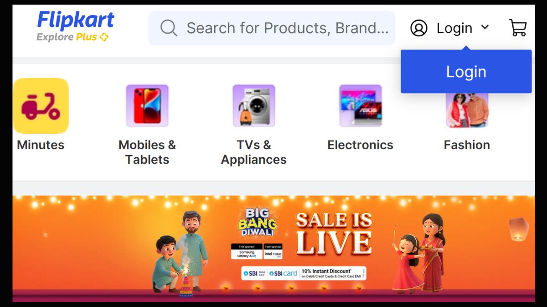Click the Login text in header
Image resolution: width=547 pixels, height=307 pixels.
(x=454, y=28)
